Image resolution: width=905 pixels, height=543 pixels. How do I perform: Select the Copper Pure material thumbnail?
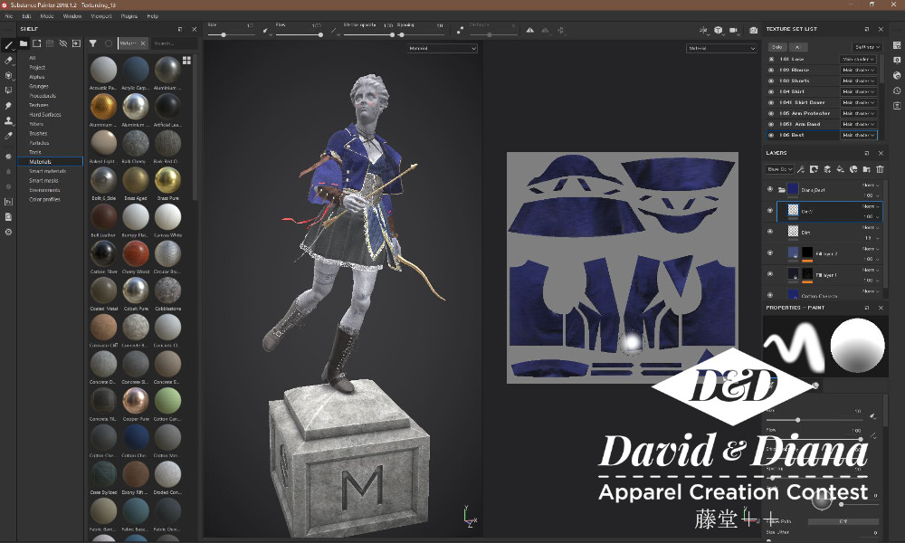point(136,401)
